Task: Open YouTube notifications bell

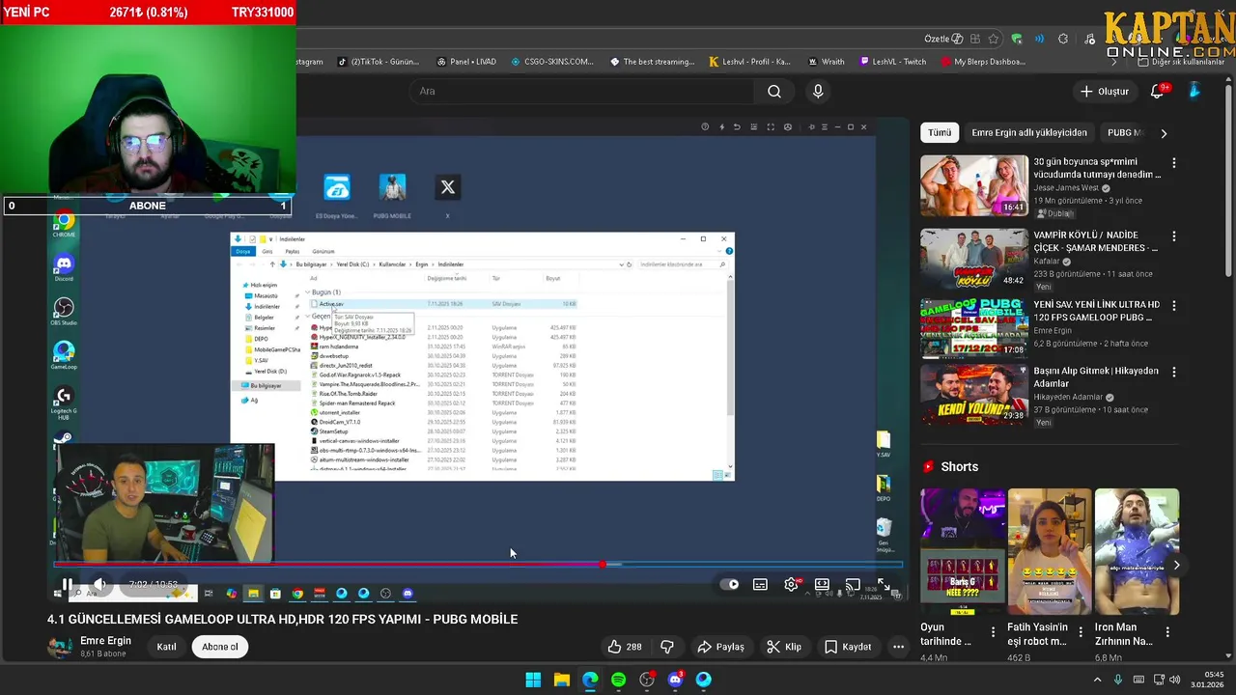Action: click(1158, 91)
